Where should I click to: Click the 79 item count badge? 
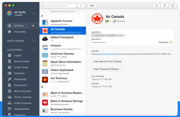click(x=33, y=26)
